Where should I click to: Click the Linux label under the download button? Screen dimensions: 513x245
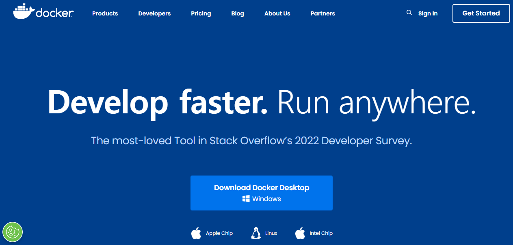click(x=271, y=233)
